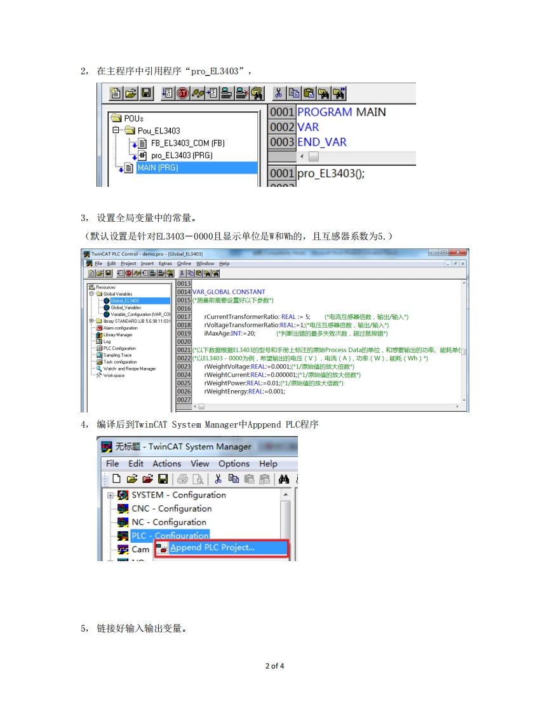Expand the library STANDARD.LIB node
The height and width of the screenshot is (713, 550).
(x=92, y=321)
